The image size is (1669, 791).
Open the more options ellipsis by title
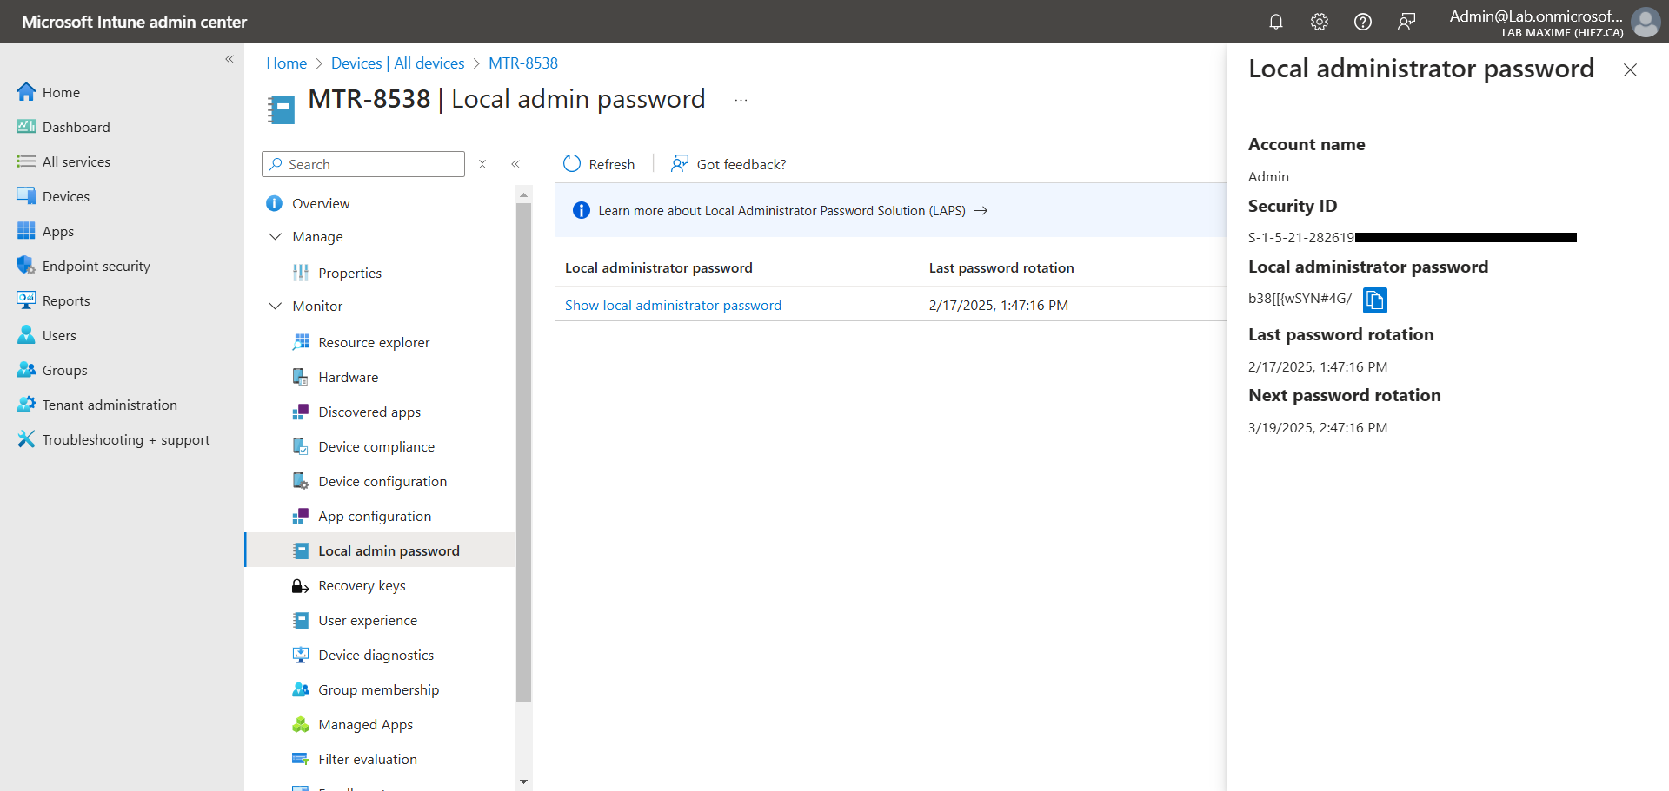pyautogui.click(x=741, y=100)
